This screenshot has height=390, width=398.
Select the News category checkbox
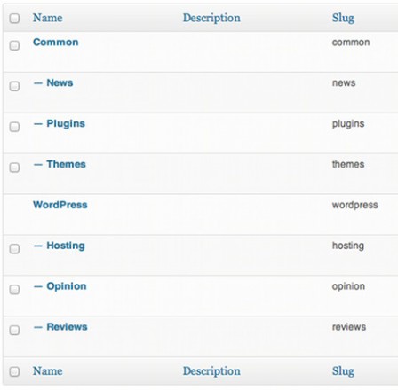14,86
